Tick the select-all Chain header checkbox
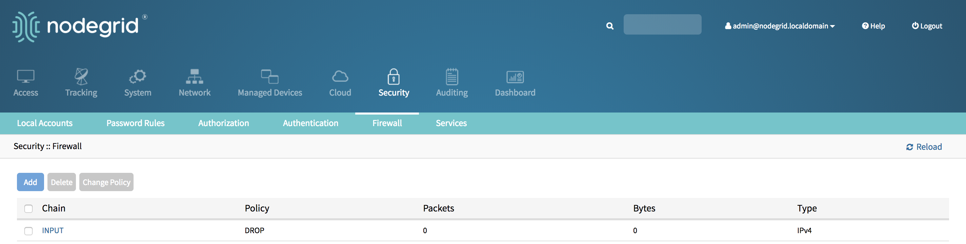This screenshot has height=244, width=966. click(x=28, y=209)
